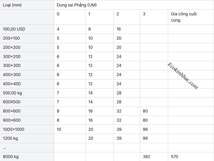
Task: Click the "900×600" row label
Action: coord(12,120)
